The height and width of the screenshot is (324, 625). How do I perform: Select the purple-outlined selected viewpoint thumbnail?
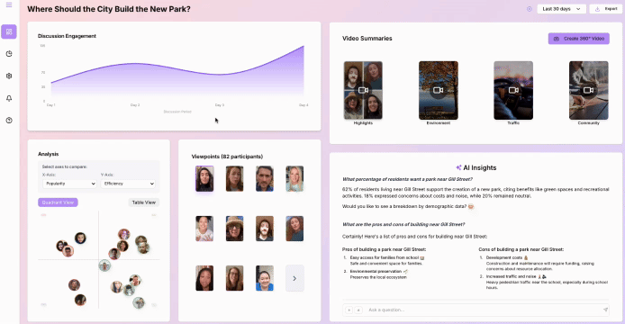coord(204,178)
